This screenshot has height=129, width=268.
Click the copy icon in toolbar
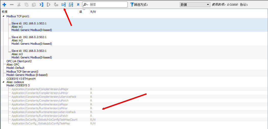26,5
